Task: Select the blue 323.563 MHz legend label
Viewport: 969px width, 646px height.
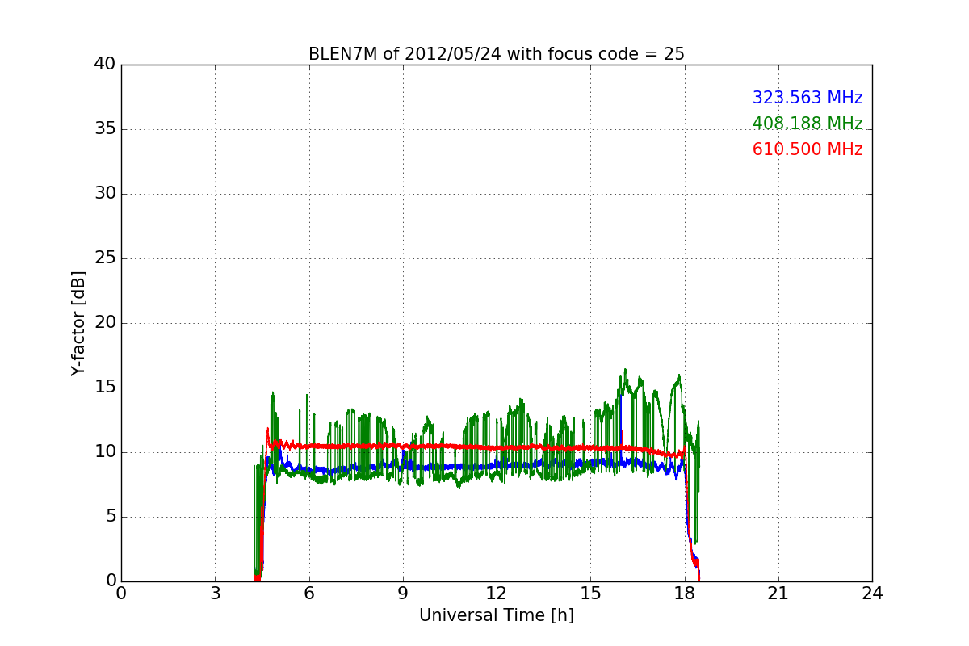Action: pos(807,98)
